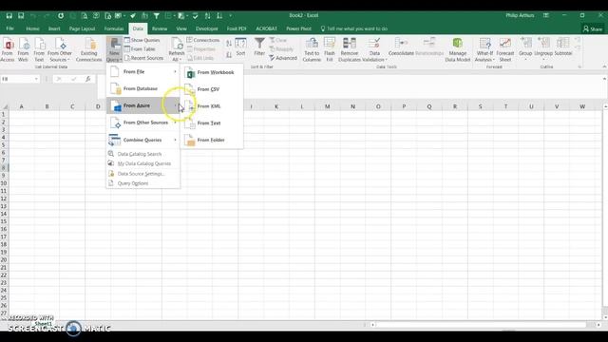Choose From Workbook in submenu
Image resolution: width=608 pixels, height=342 pixels.
pos(212,72)
